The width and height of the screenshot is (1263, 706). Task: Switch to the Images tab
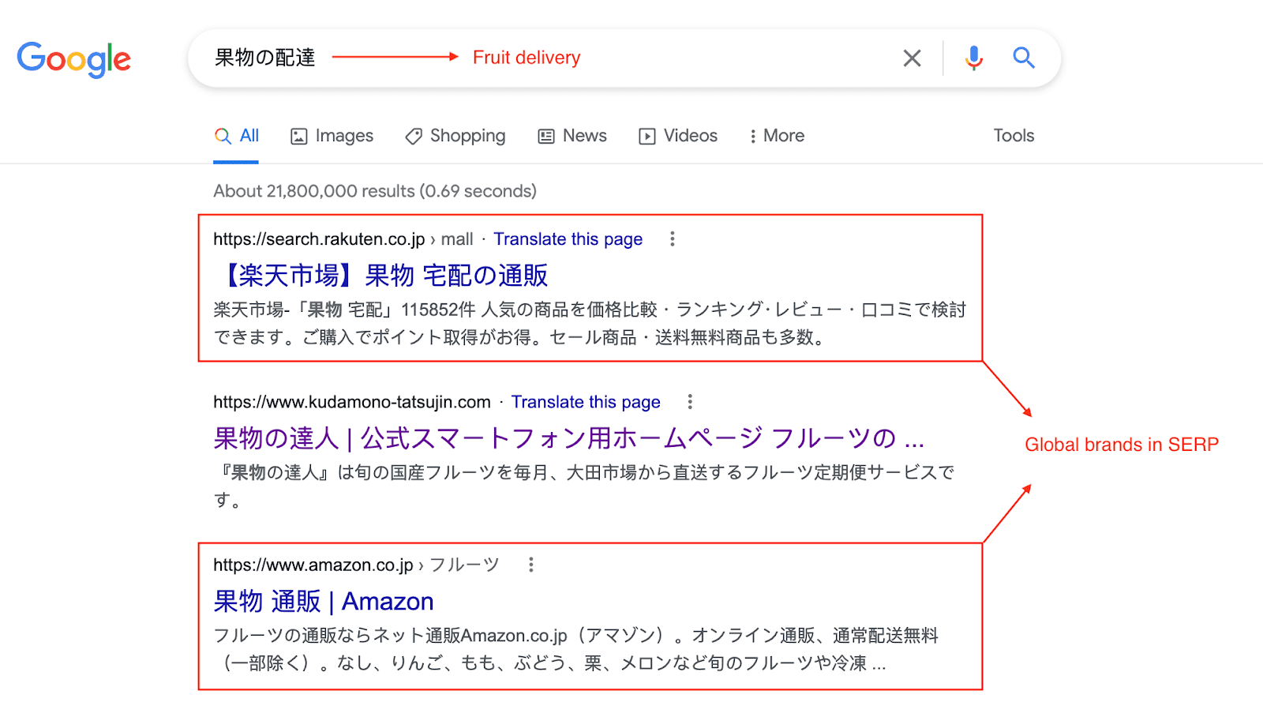pos(332,136)
